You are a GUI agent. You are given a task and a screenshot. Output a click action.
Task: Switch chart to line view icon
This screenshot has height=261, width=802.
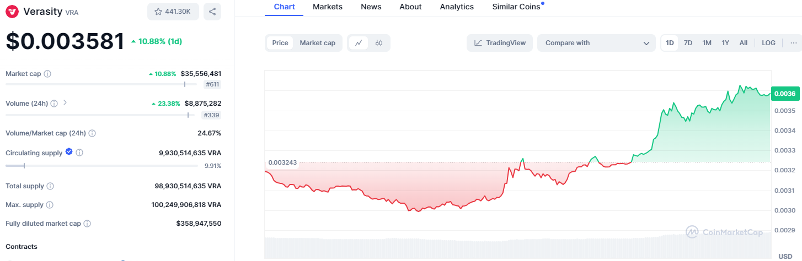point(359,43)
